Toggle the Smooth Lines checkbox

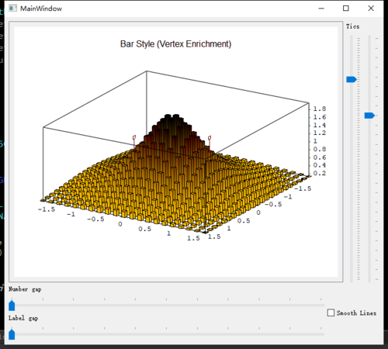[x=331, y=313]
